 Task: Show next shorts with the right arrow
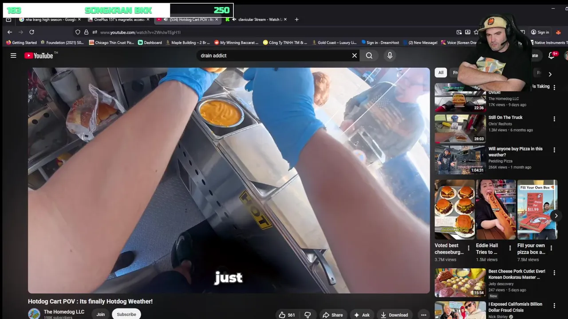556,216
